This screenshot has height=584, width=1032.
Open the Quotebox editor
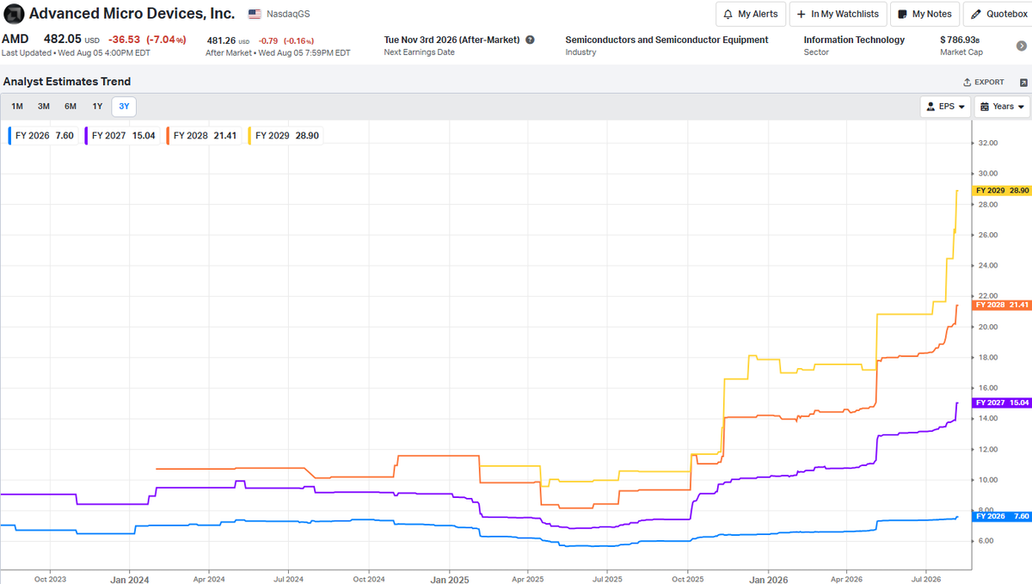pyautogui.click(x=998, y=14)
